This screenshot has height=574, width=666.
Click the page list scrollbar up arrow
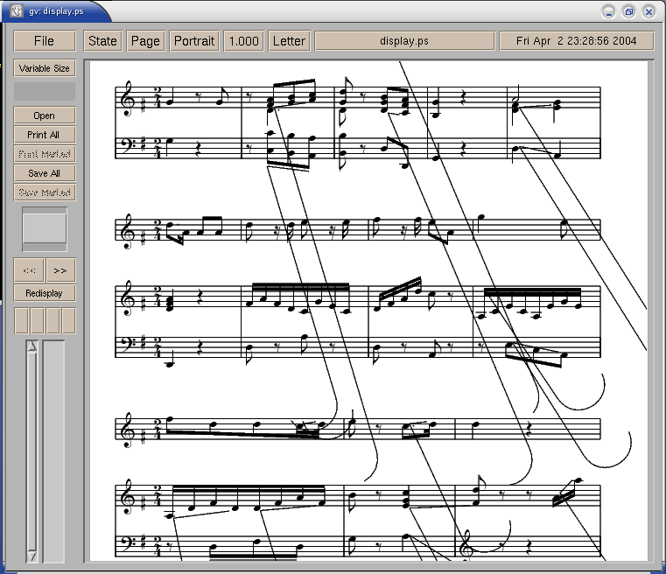[x=32, y=347]
